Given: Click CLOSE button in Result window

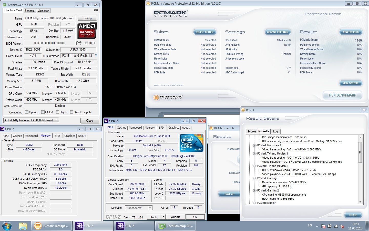Looking at the screenshot, I should 353,215.
